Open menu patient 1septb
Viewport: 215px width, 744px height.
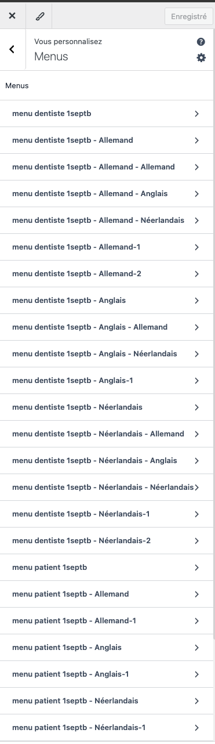(107, 568)
